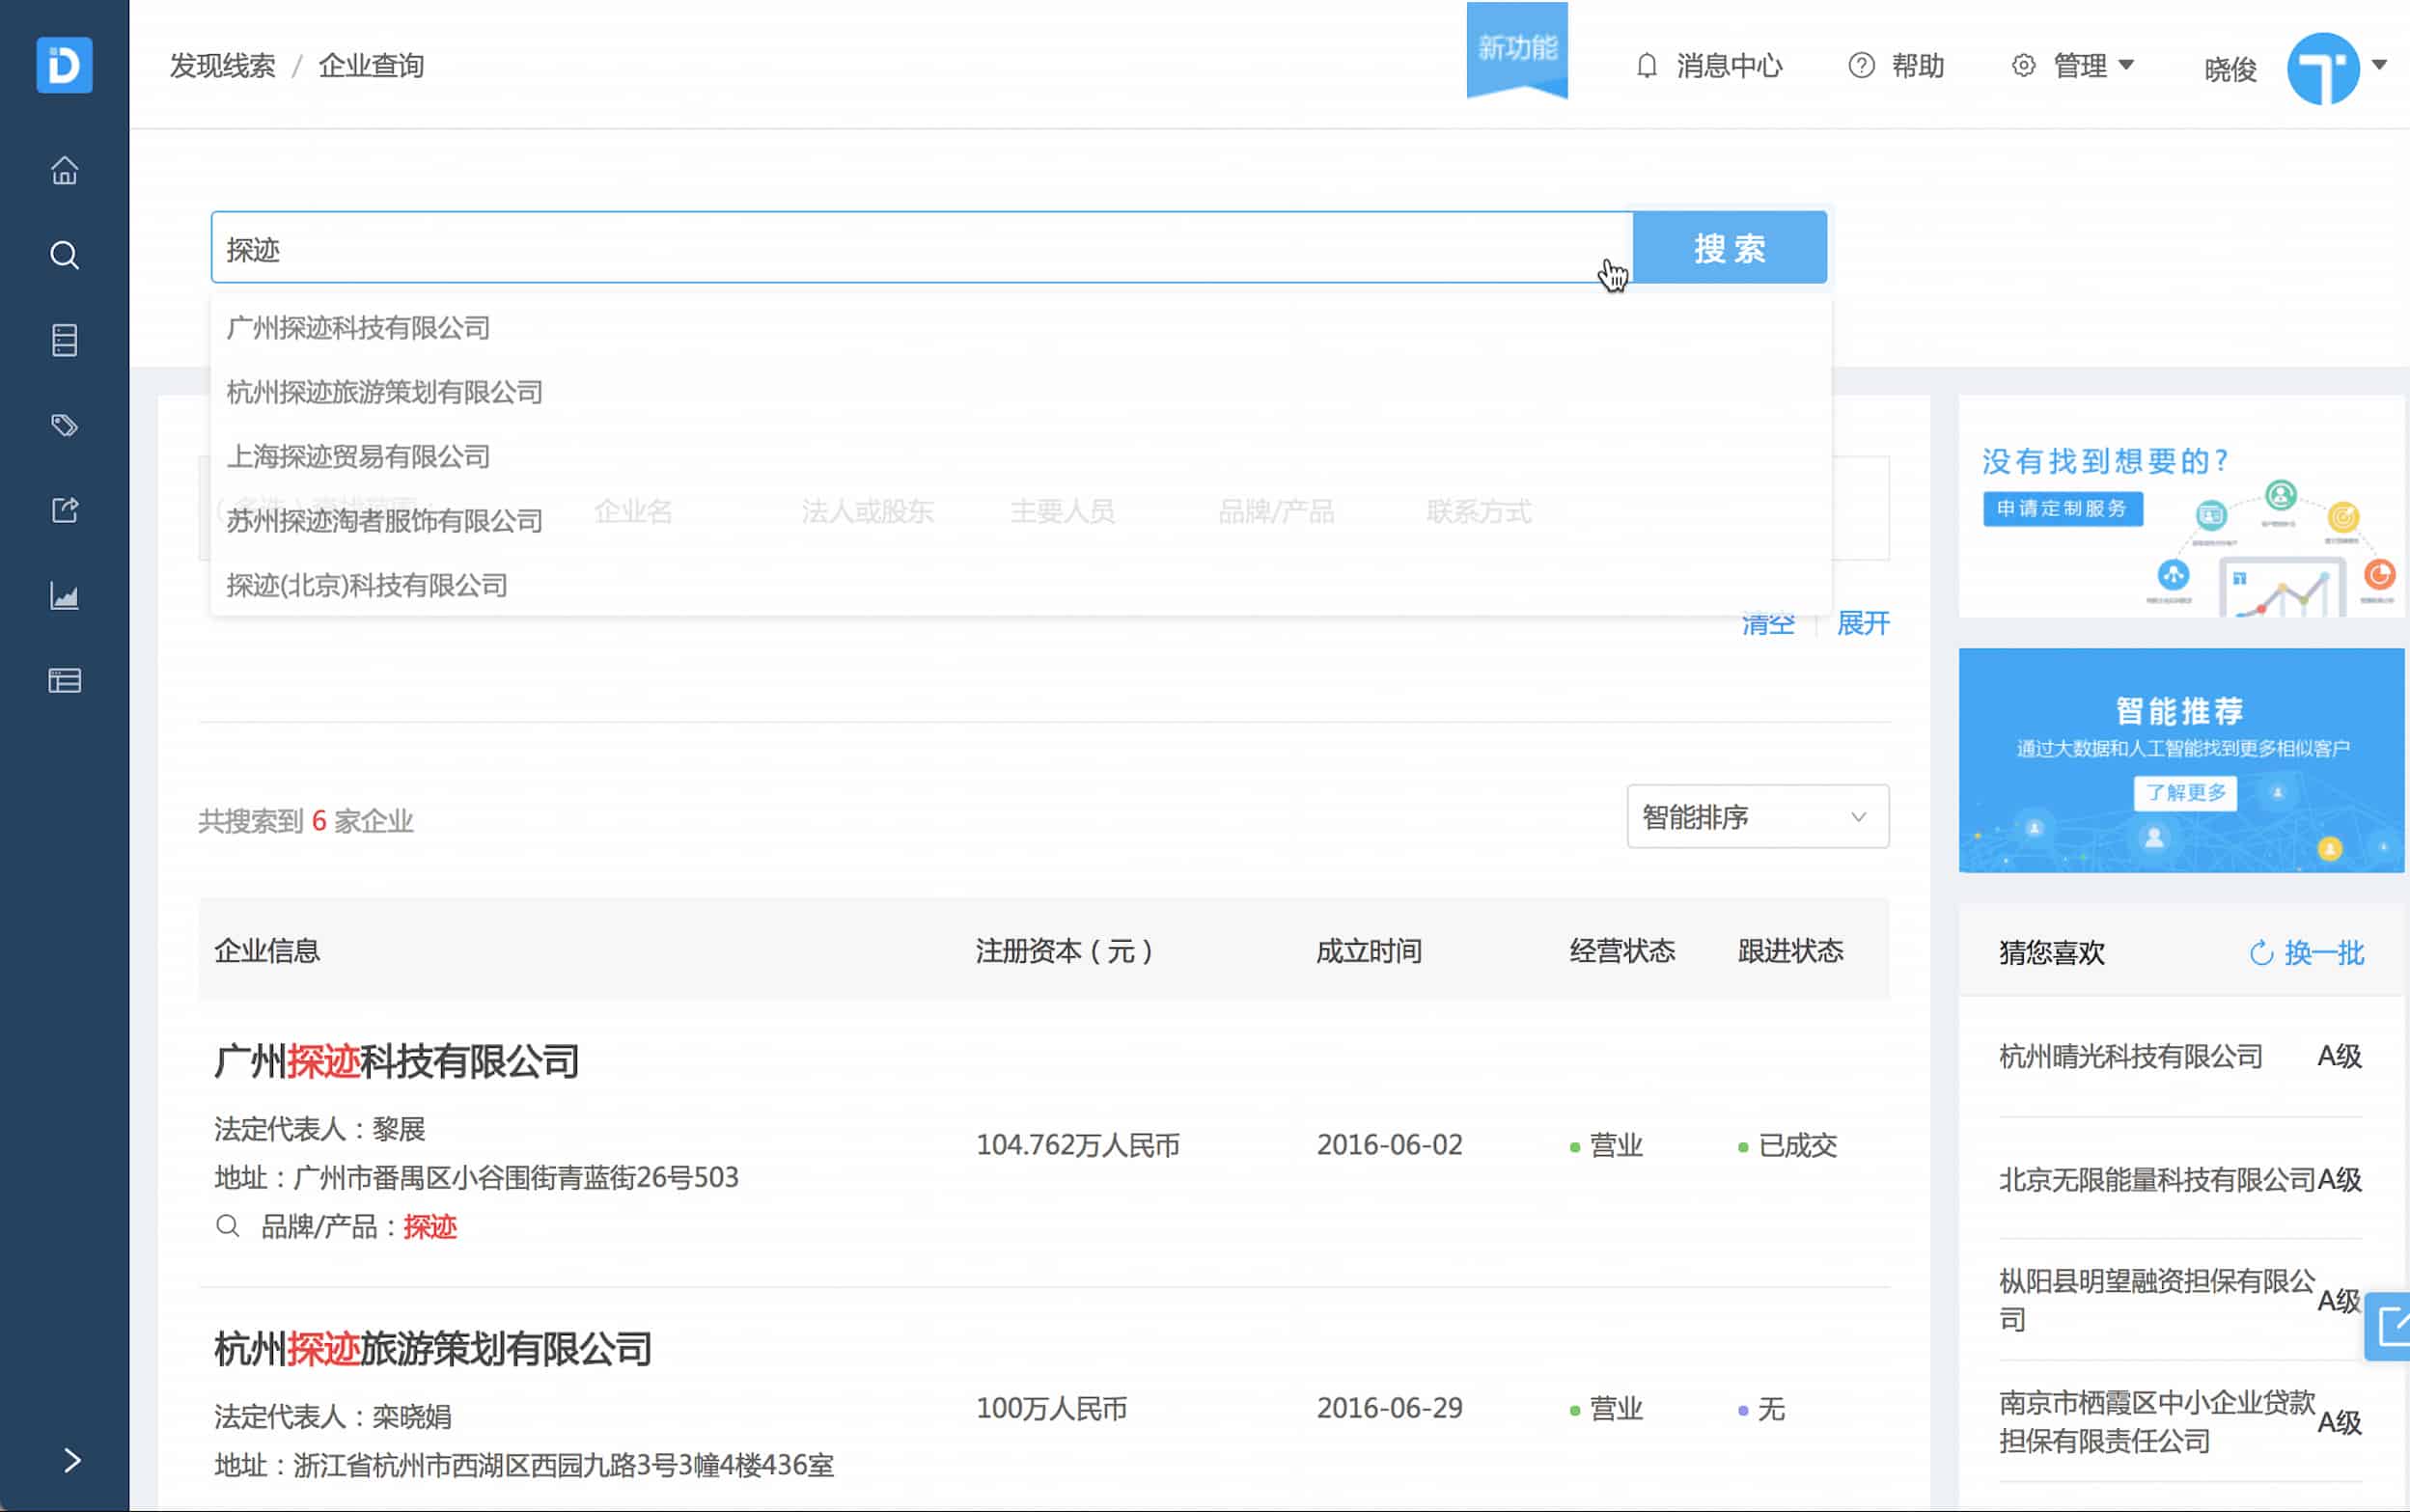Open 北京无限能量科技有限公司 recommendation
Screen dimensions: 2410x1512
tap(2157, 1180)
